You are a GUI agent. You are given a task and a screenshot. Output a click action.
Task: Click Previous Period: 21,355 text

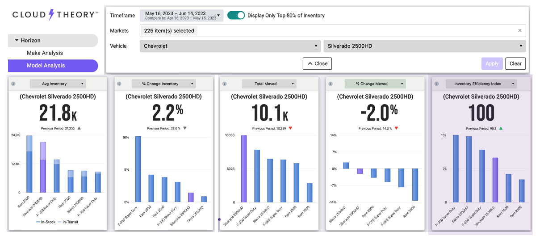(x=58, y=129)
